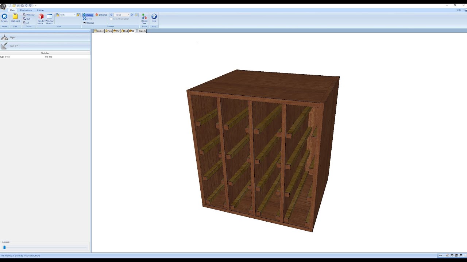
Task: Open the Style dropdown menu
Action: click(x=460, y=10)
